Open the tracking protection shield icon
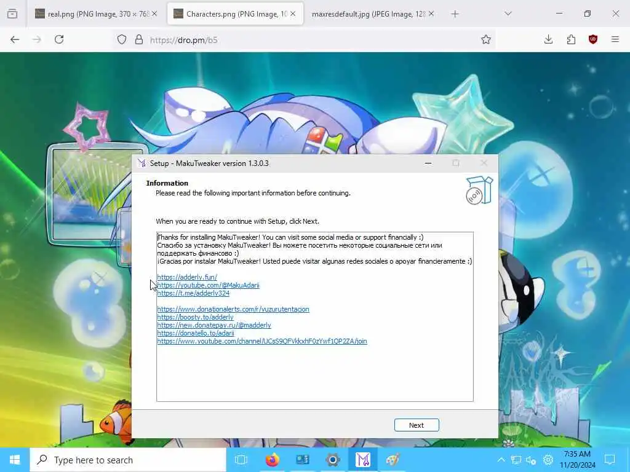Screen dimensions: 630x472 [122, 39]
